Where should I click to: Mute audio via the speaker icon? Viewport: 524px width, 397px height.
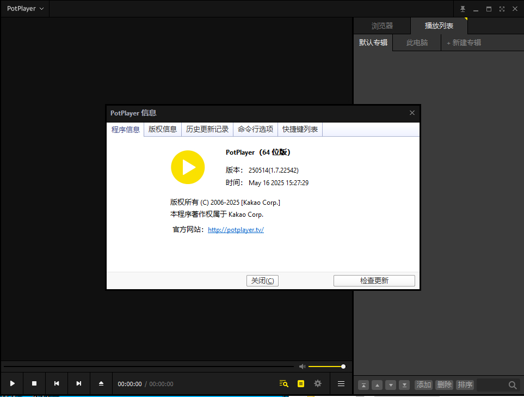point(302,367)
